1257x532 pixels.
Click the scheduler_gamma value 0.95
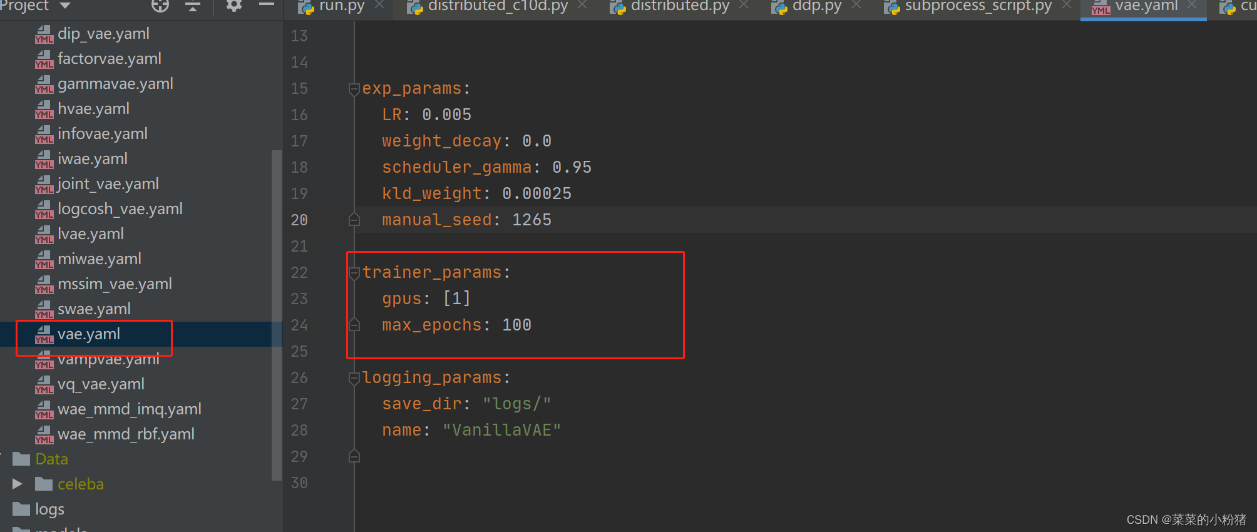pos(572,167)
